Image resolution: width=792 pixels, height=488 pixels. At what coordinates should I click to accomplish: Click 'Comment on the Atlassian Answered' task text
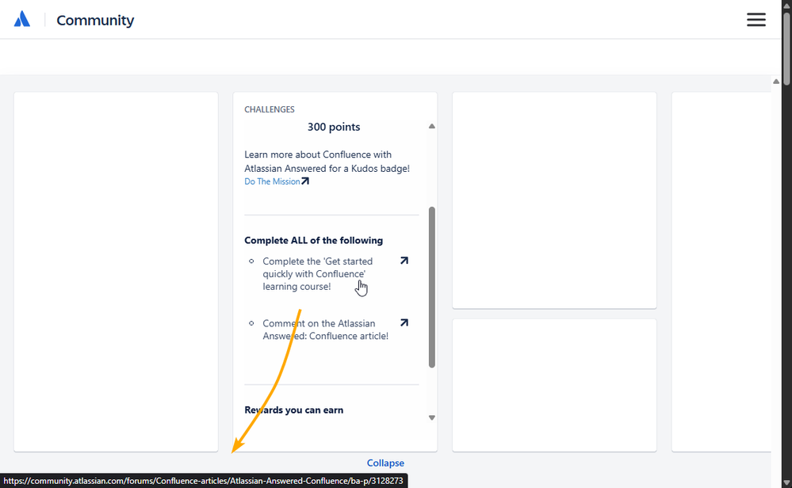click(325, 330)
